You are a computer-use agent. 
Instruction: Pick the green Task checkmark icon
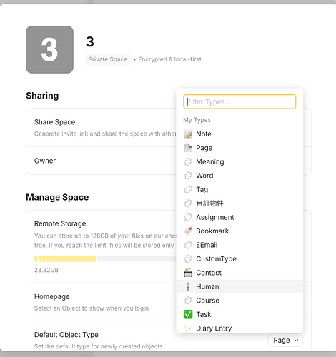[188, 314]
